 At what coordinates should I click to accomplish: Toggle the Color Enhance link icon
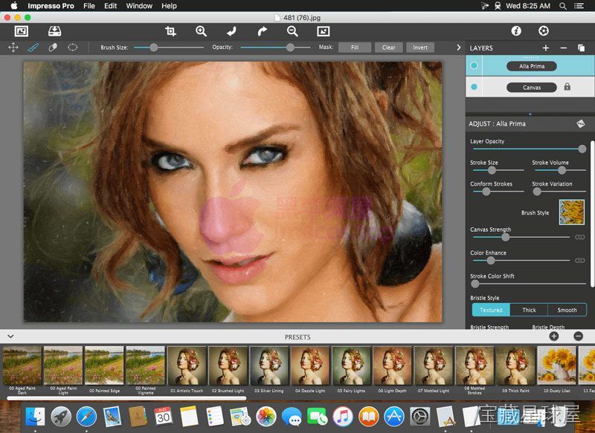[579, 260]
